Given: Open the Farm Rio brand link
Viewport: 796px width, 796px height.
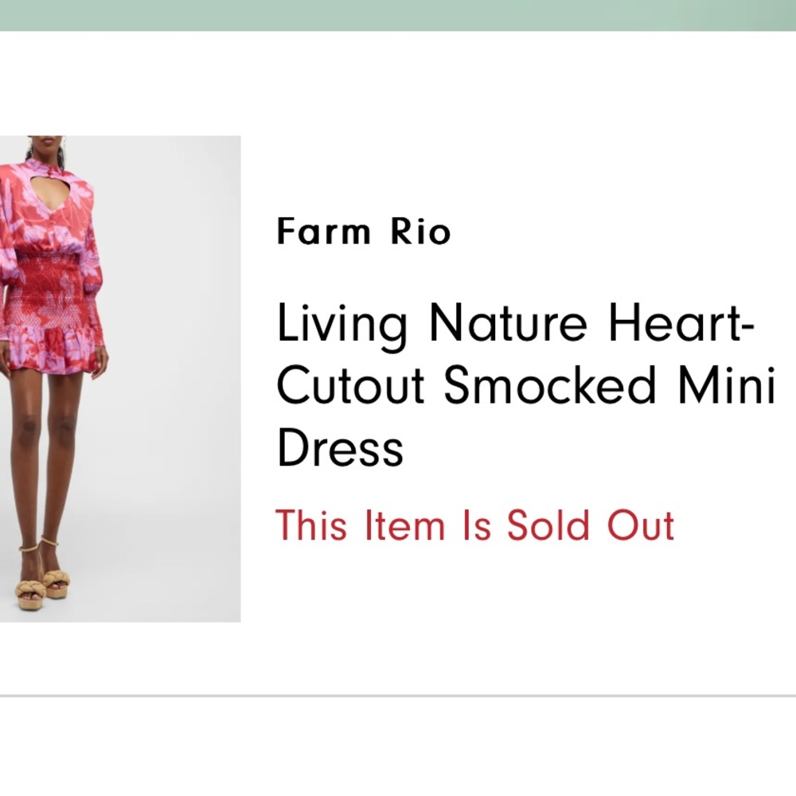Looking at the screenshot, I should (x=364, y=232).
